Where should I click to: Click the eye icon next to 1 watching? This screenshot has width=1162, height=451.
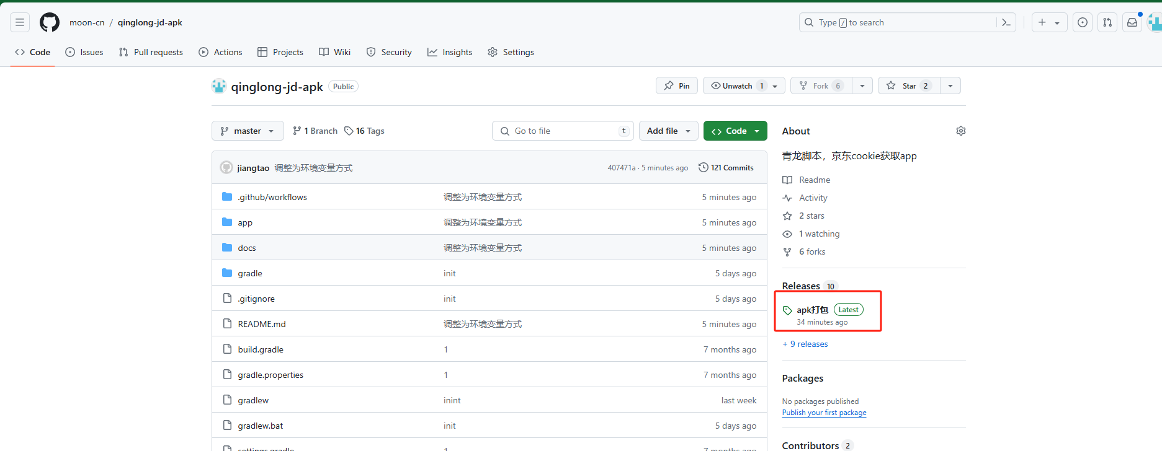(x=787, y=234)
